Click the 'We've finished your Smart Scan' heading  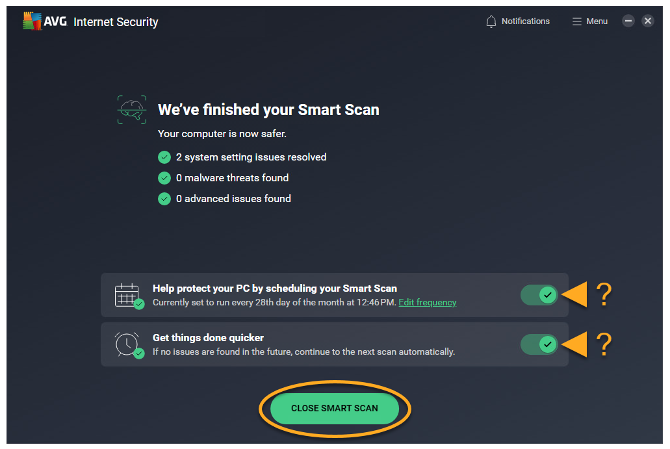[268, 110]
